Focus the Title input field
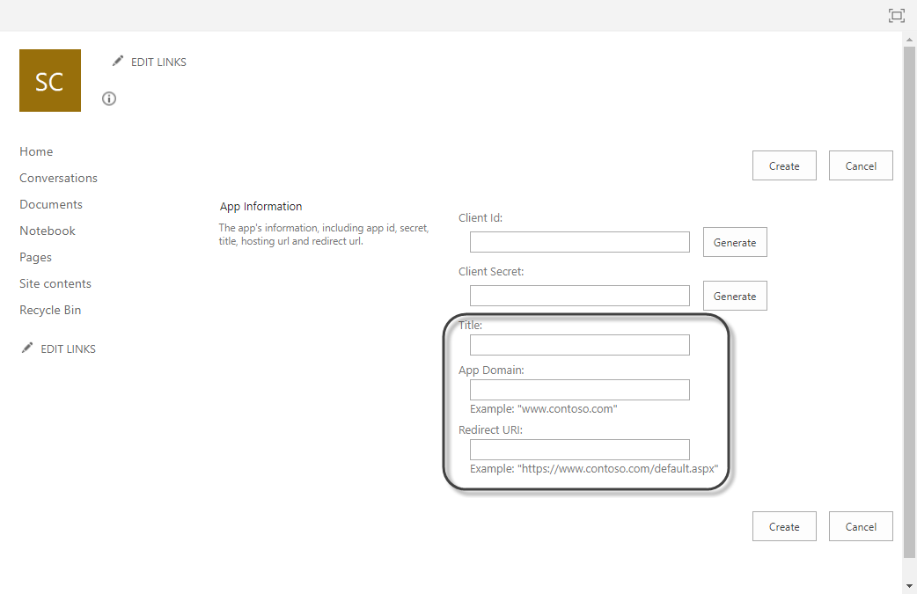The width and height of the screenshot is (917, 594). click(580, 345)
